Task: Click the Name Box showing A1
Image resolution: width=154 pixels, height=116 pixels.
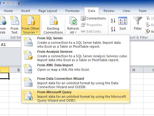Action: point(11,45)
